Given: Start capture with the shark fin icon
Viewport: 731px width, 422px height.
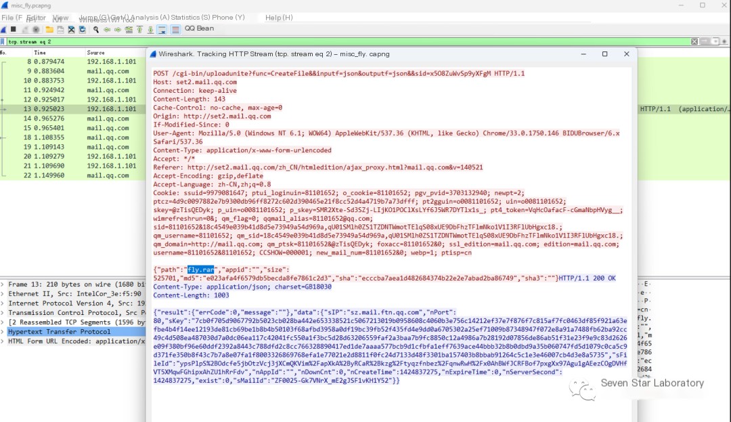Looking at the screenshot, I should pos(3,29).
